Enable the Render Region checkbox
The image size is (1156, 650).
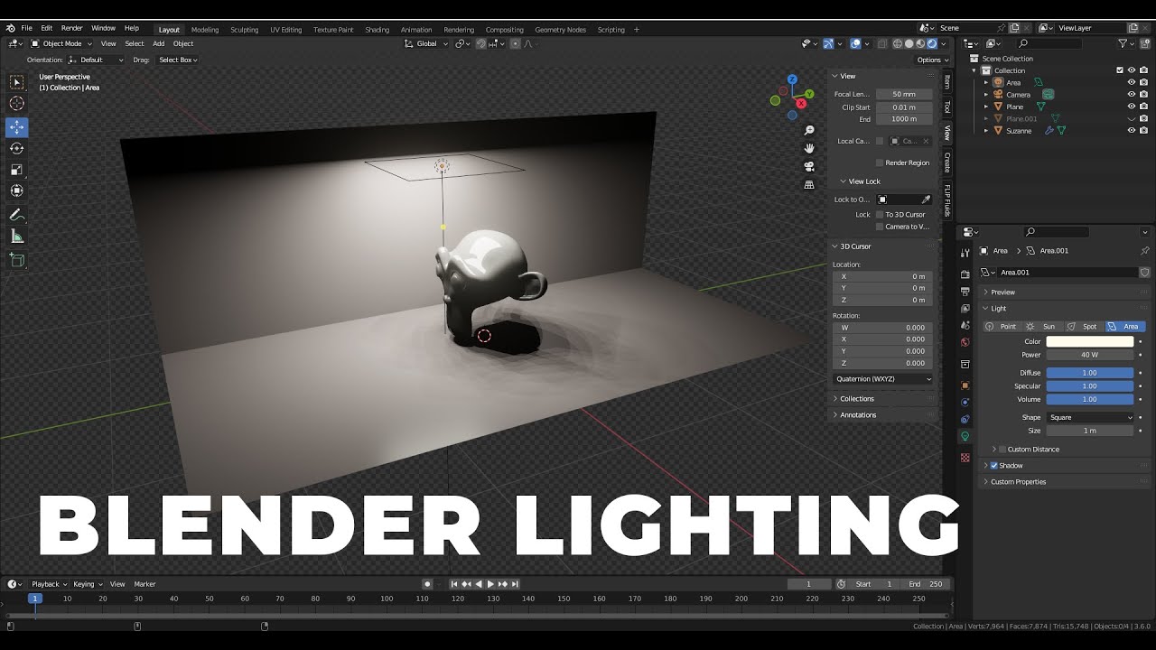tap(880, 162)
